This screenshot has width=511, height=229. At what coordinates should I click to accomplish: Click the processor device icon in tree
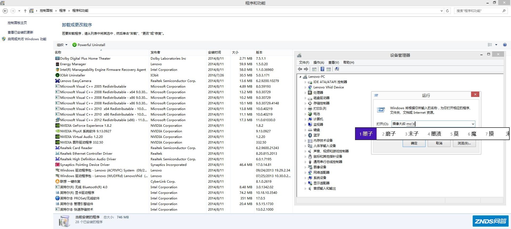(x=310, y=93)
